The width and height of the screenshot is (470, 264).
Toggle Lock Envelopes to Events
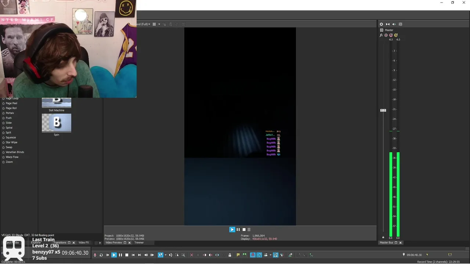tap(275, 255)
